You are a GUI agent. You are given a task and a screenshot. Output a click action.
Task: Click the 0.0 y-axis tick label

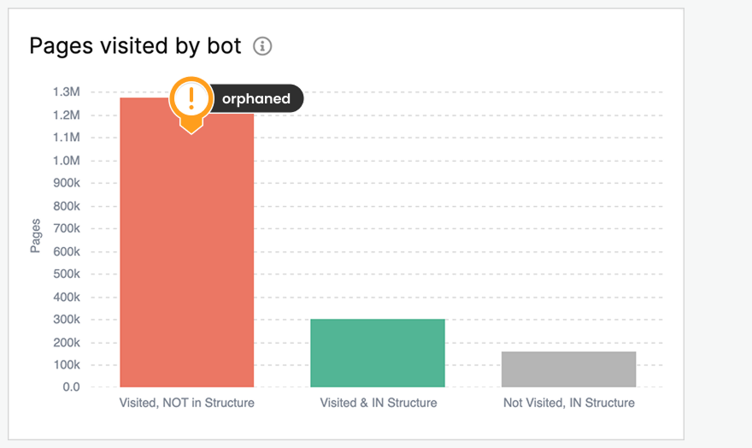coord(71,387)
